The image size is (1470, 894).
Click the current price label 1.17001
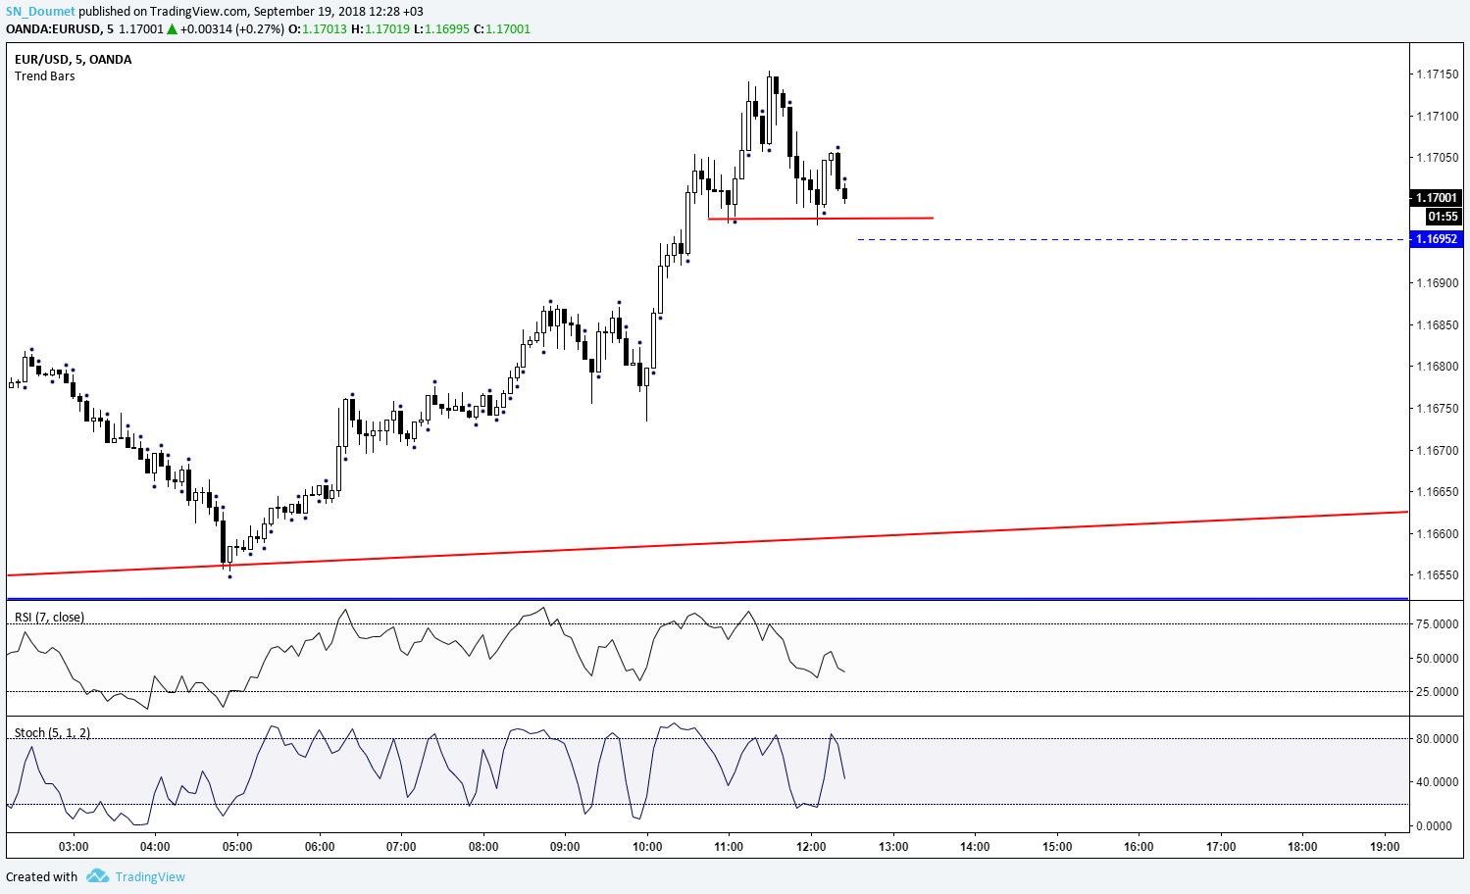point(1437,198)
